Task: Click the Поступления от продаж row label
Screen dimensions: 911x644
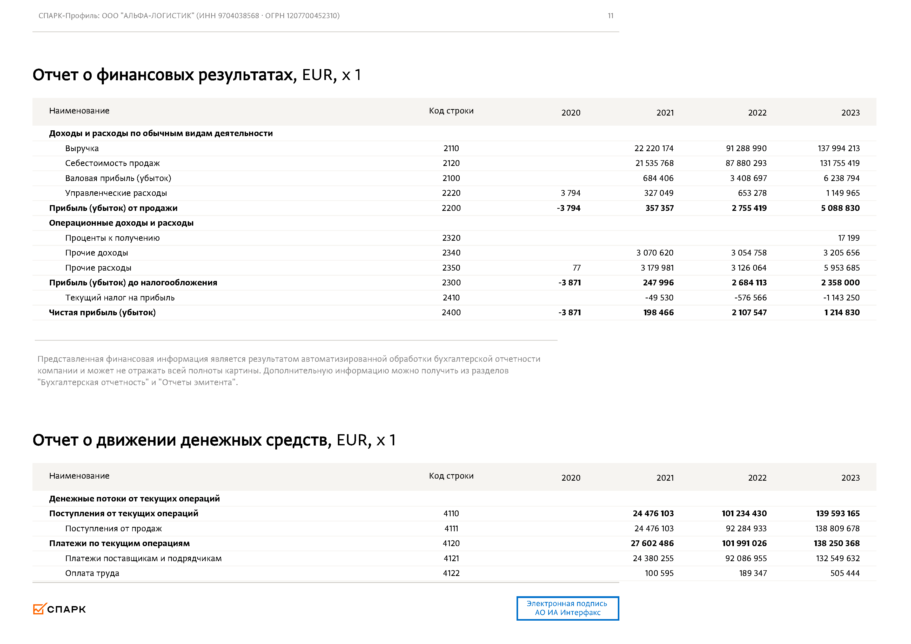Action: pos(113,528)
